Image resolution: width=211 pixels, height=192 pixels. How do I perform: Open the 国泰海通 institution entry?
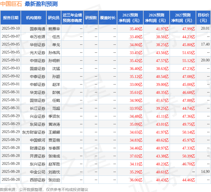[38, 29]
